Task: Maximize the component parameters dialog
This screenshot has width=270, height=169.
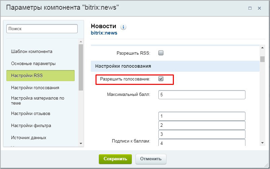Action: point(250,8)
